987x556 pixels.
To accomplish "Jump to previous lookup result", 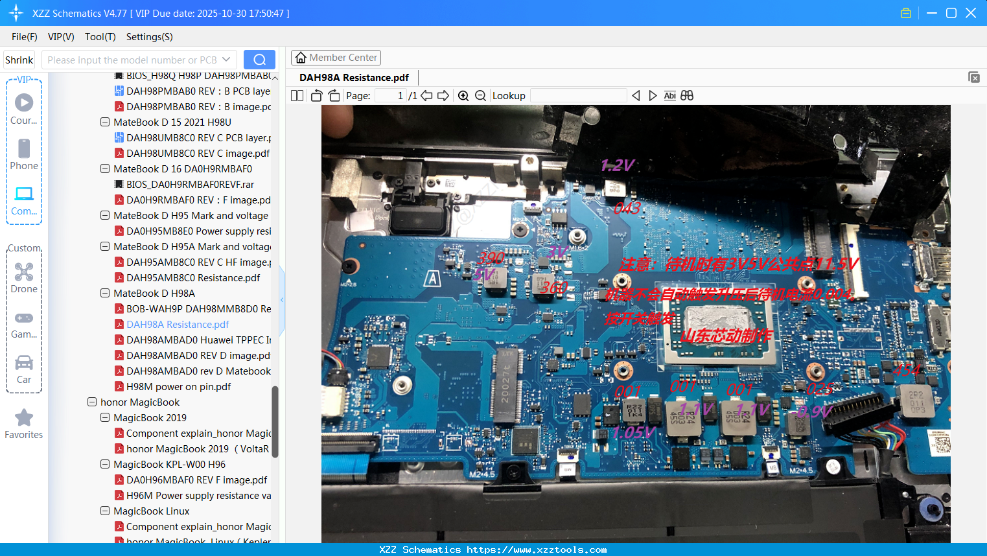I will coord(636,95).
